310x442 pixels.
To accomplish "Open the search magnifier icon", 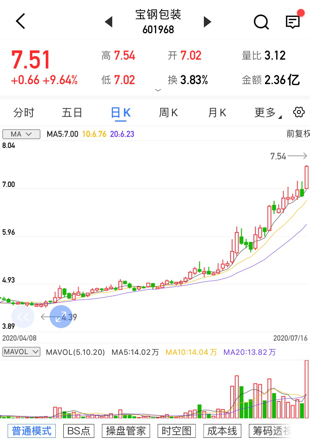I will point(261,22).
